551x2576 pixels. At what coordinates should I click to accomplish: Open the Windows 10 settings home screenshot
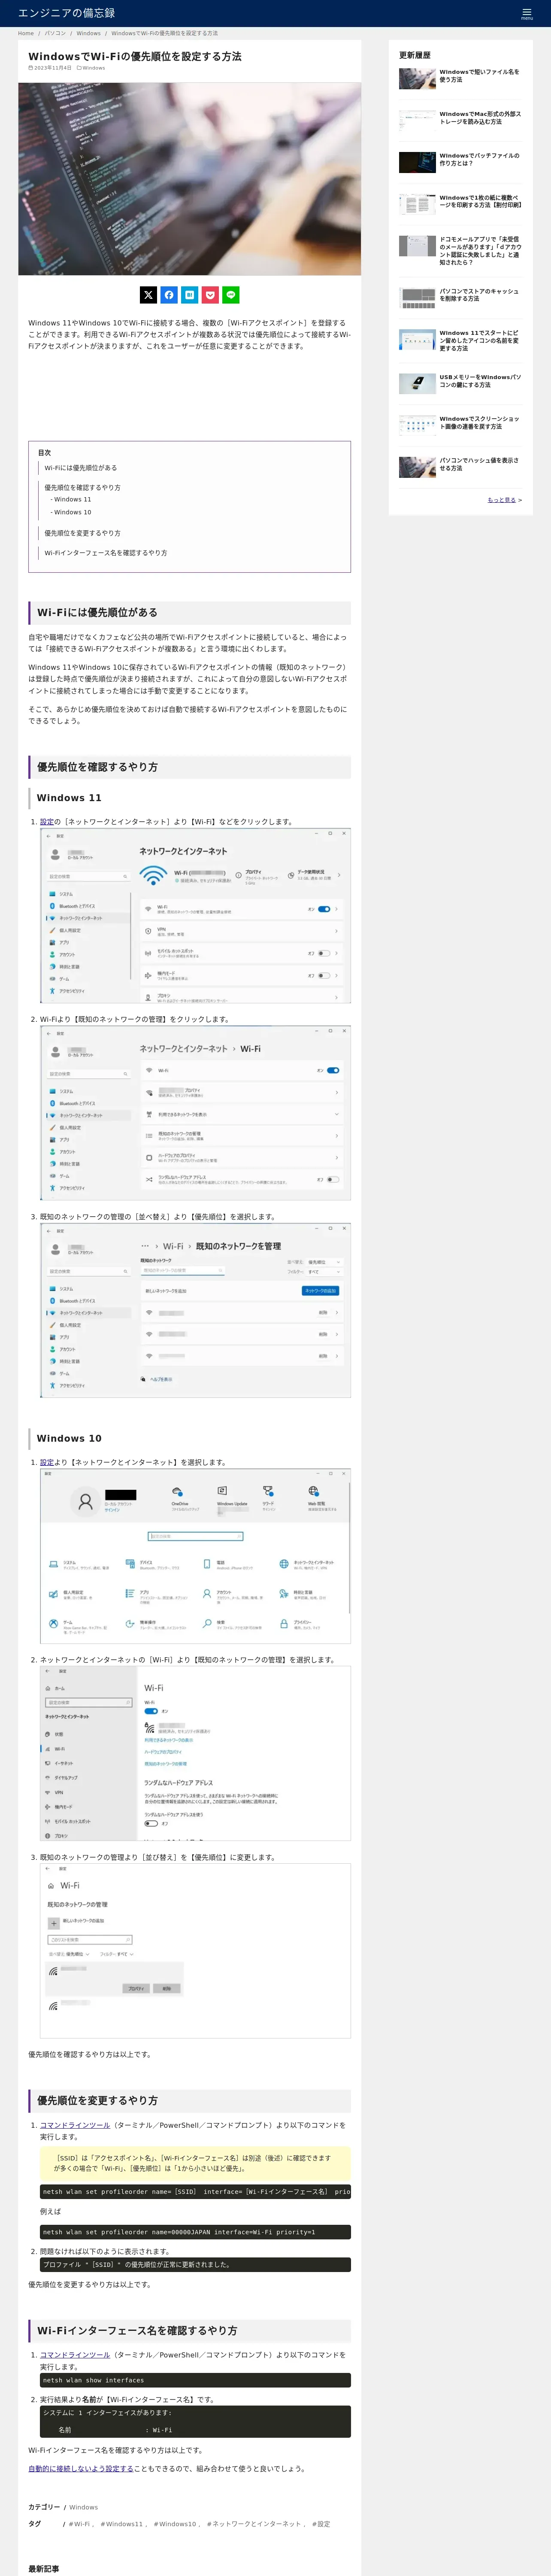[195, 1556]
